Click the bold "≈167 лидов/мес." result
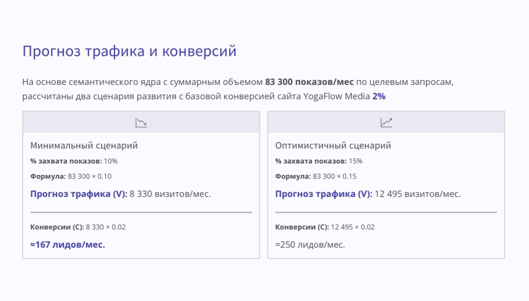The width and height of the screenshot is (529, 301). pyautogui.click(x=68, y=245)
